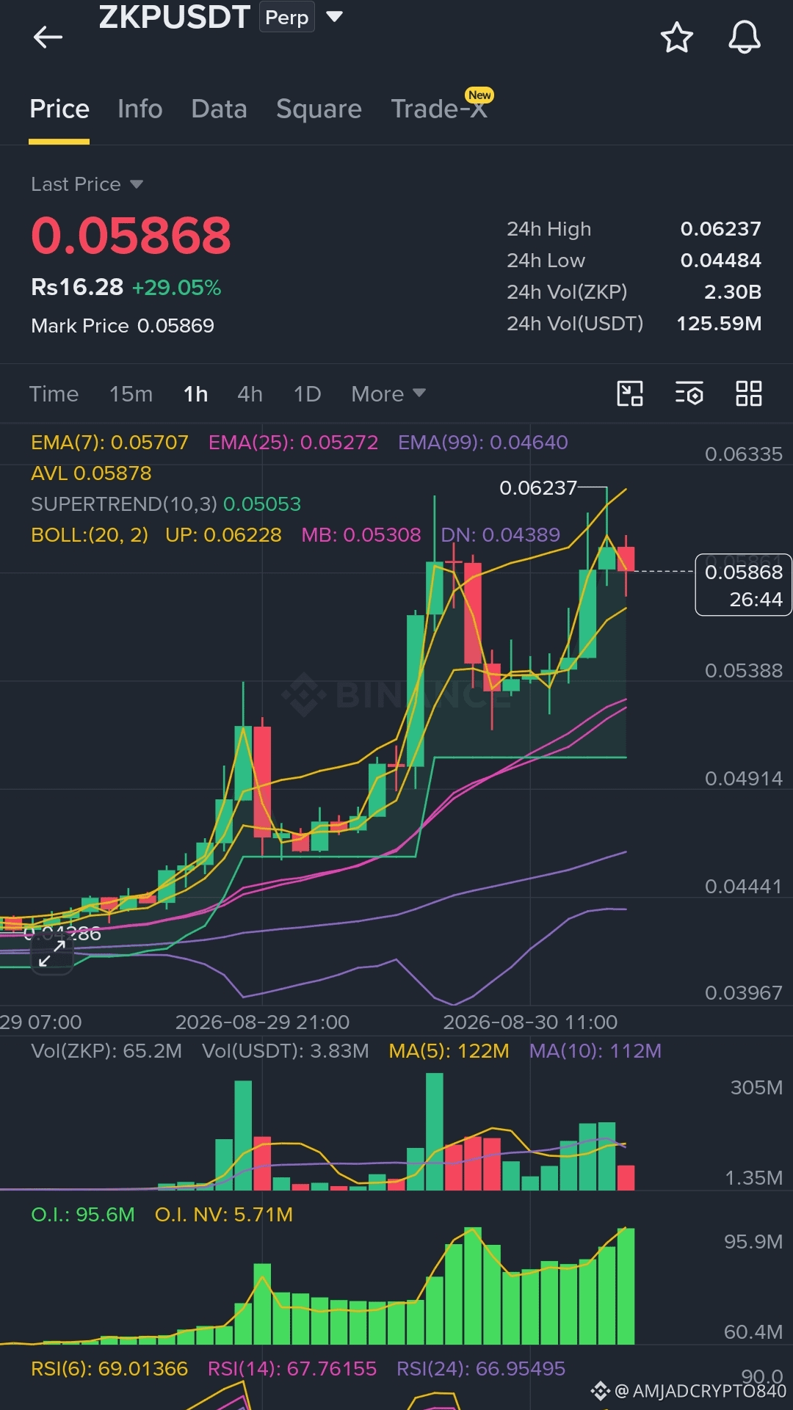
Task: Switch to the Square tab
Action: coord(319,109)
